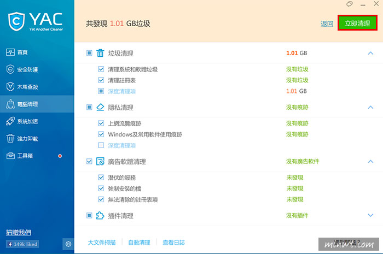Click the green 立即清理 button
This screenshot has height=254, width=383.
pos(357,23)
